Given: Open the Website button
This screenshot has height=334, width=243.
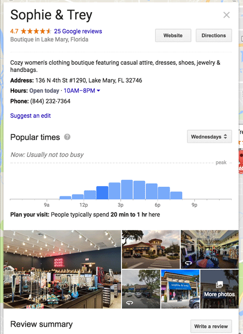Looking at the screenshot, I should pos(173,35).
